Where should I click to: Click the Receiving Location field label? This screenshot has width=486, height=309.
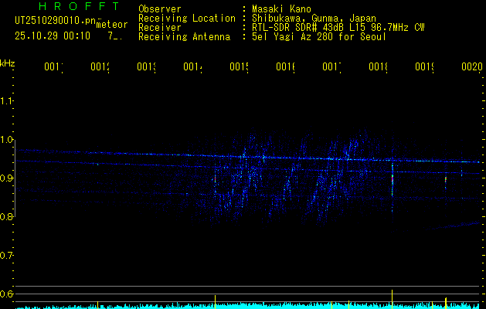pyautogui.click(x=186, y=18)
